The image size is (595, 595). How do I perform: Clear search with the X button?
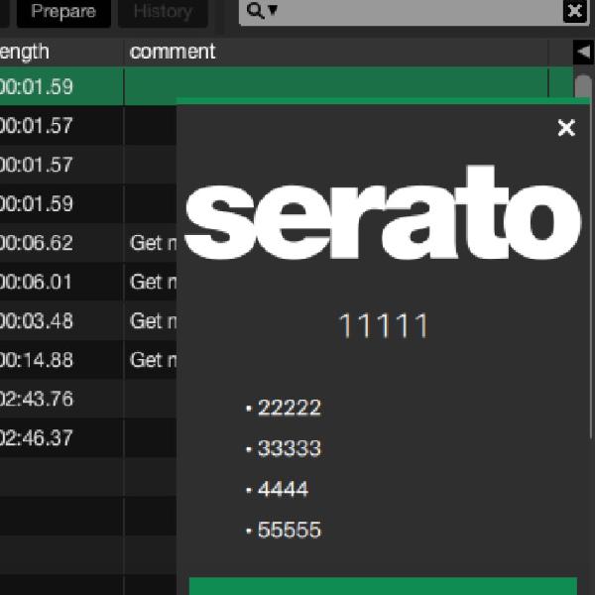tap(575, 11)
